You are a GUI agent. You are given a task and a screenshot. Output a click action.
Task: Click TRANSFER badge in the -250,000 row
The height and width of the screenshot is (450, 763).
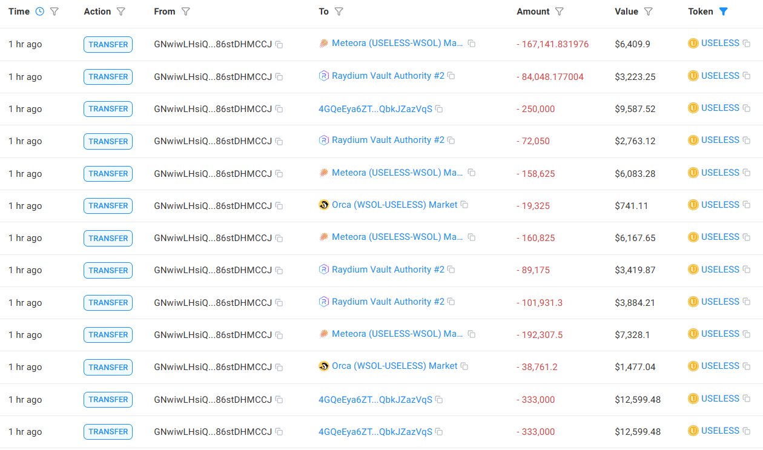(x=108, y=109)
